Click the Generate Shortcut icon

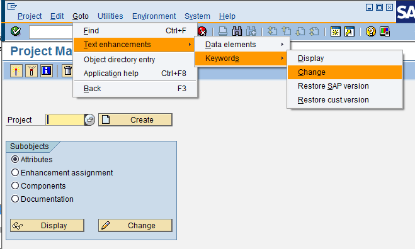pos(350,31)
